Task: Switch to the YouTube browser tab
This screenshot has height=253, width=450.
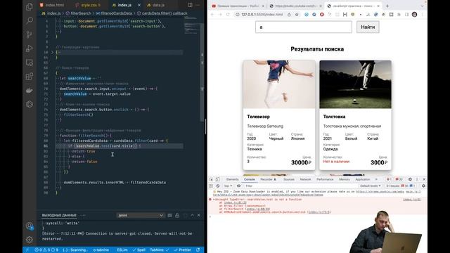Action: pyautogui.click(x=238, y=6)
